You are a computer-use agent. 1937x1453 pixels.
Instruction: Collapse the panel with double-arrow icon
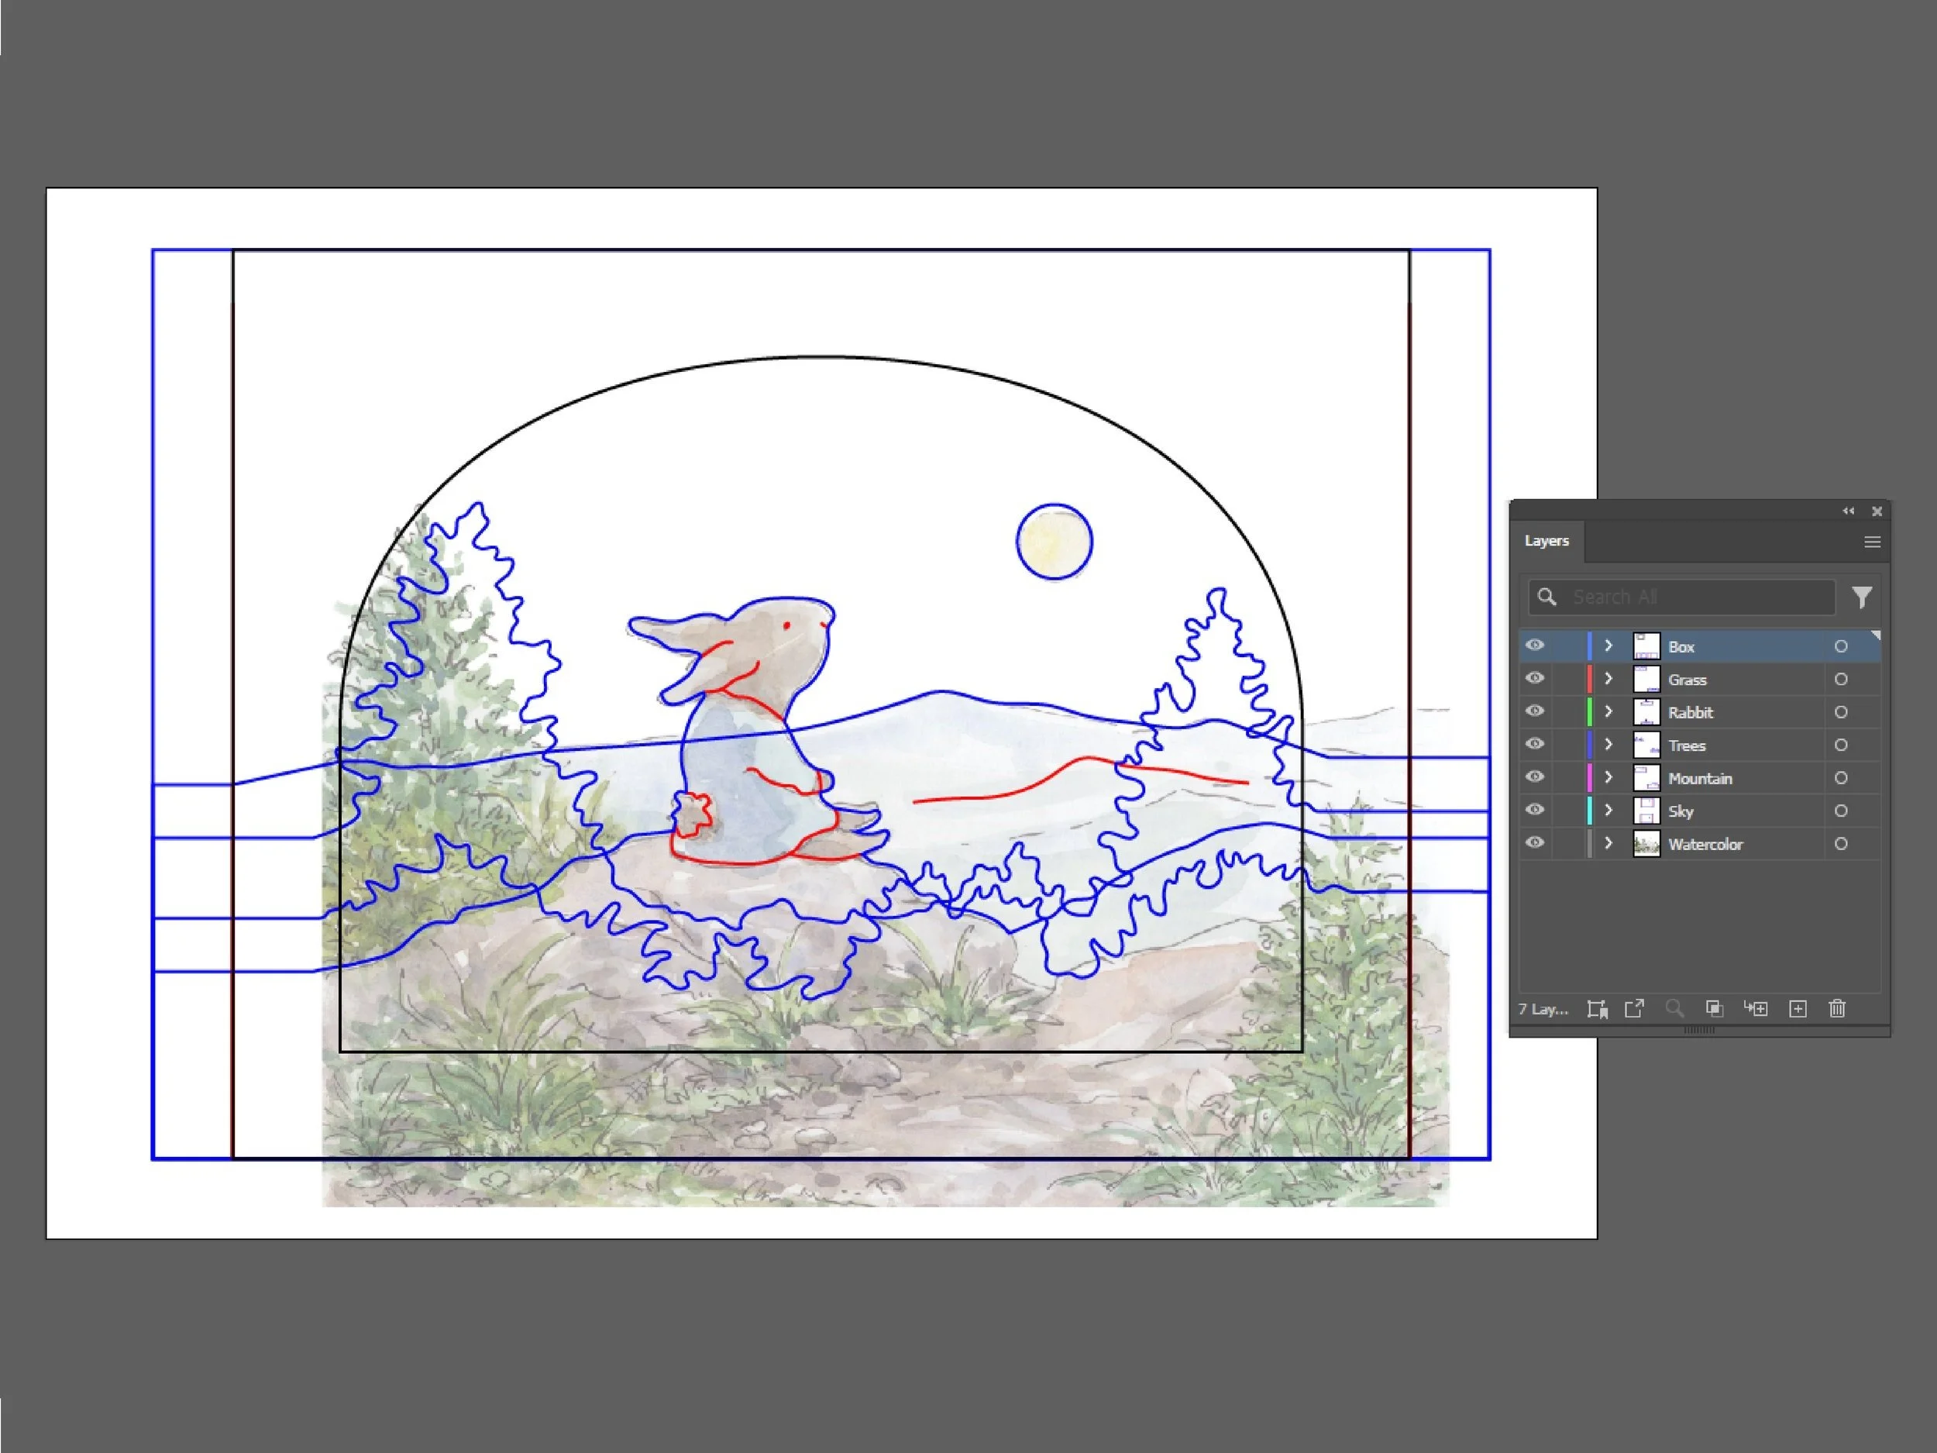pos(1848,511)
